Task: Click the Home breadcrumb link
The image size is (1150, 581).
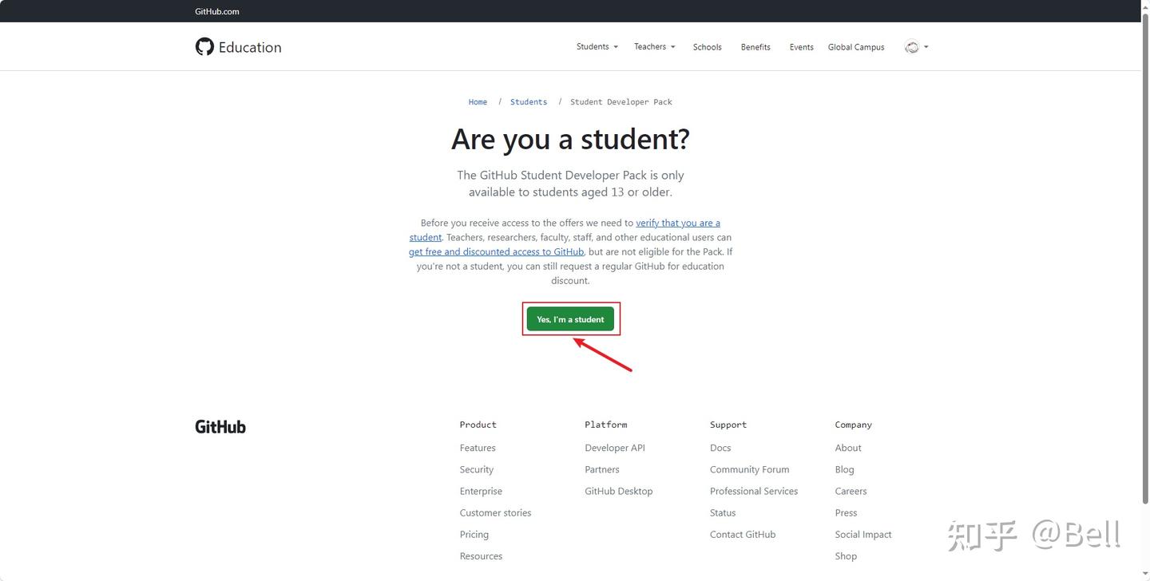Action: tap(478, 102)
